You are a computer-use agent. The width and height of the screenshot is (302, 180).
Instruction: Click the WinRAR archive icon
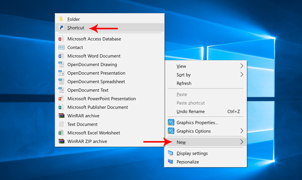(x=61, y=116)
